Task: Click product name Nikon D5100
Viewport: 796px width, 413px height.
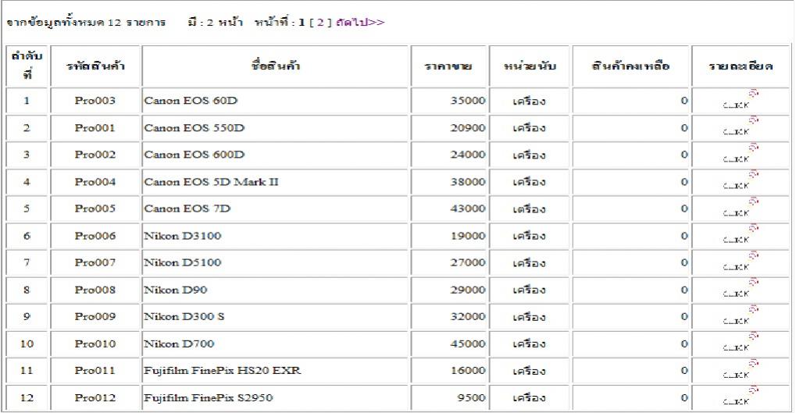Action: point(183,263)
